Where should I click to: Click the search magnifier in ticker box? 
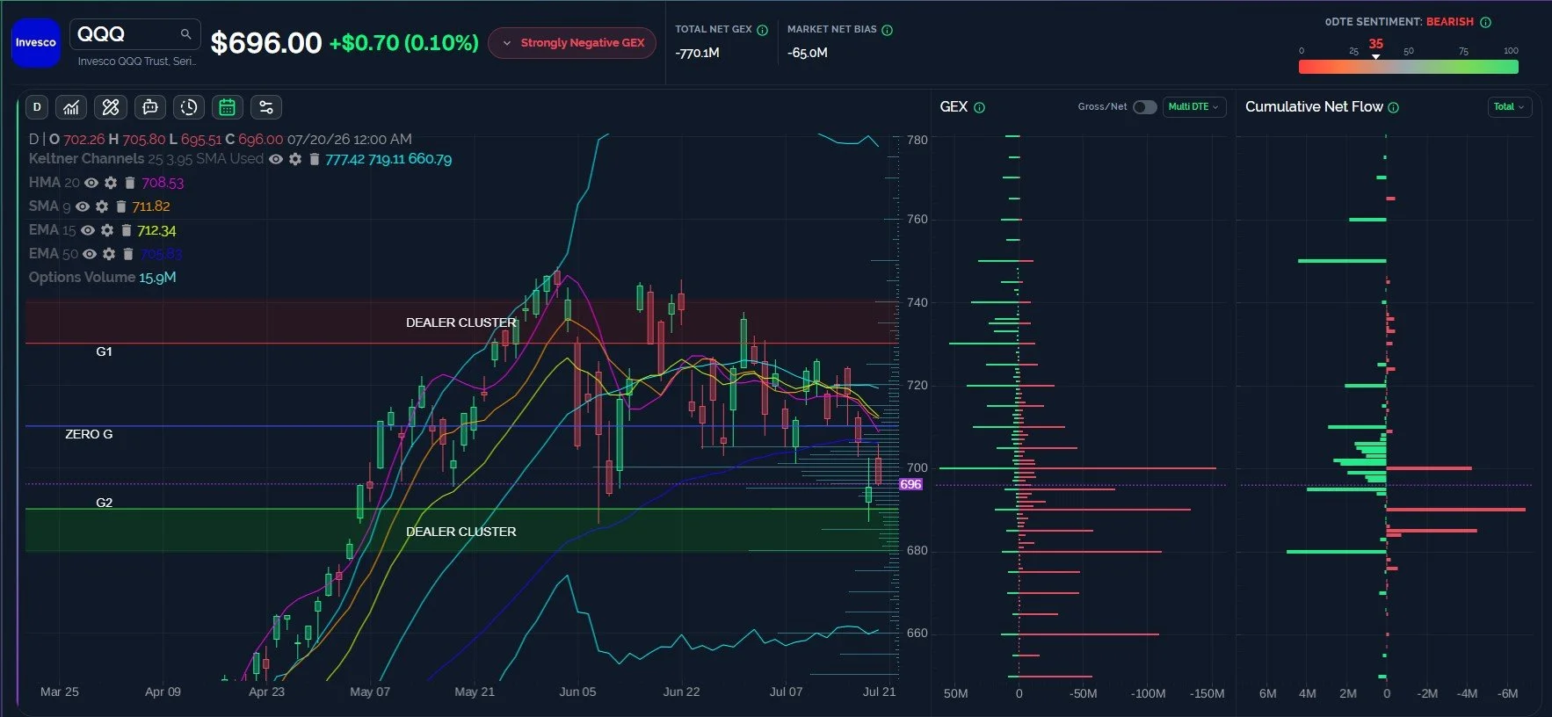coord(185,34)
